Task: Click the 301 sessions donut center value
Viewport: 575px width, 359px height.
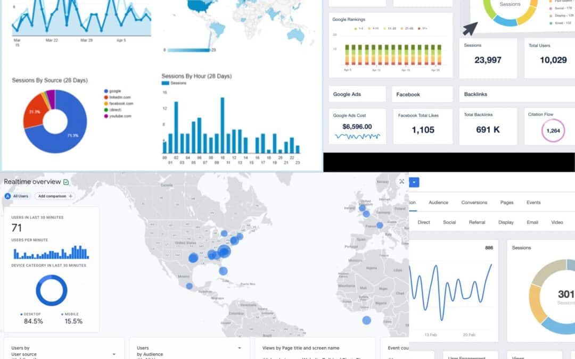Action: (x=566, y=294)
